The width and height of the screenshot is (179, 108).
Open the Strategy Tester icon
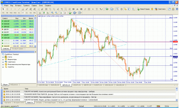point(133,9)
